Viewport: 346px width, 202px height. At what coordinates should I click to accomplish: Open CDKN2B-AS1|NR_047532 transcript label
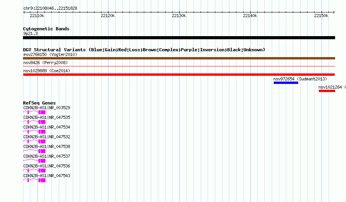pyautogui.click(x=47, y=137)
